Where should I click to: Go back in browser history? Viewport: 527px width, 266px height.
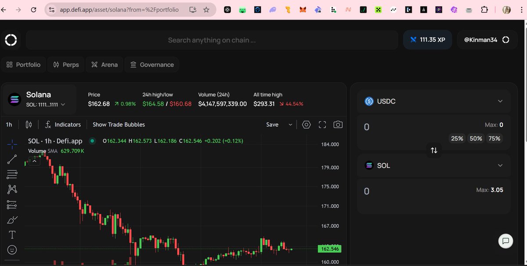4,10
